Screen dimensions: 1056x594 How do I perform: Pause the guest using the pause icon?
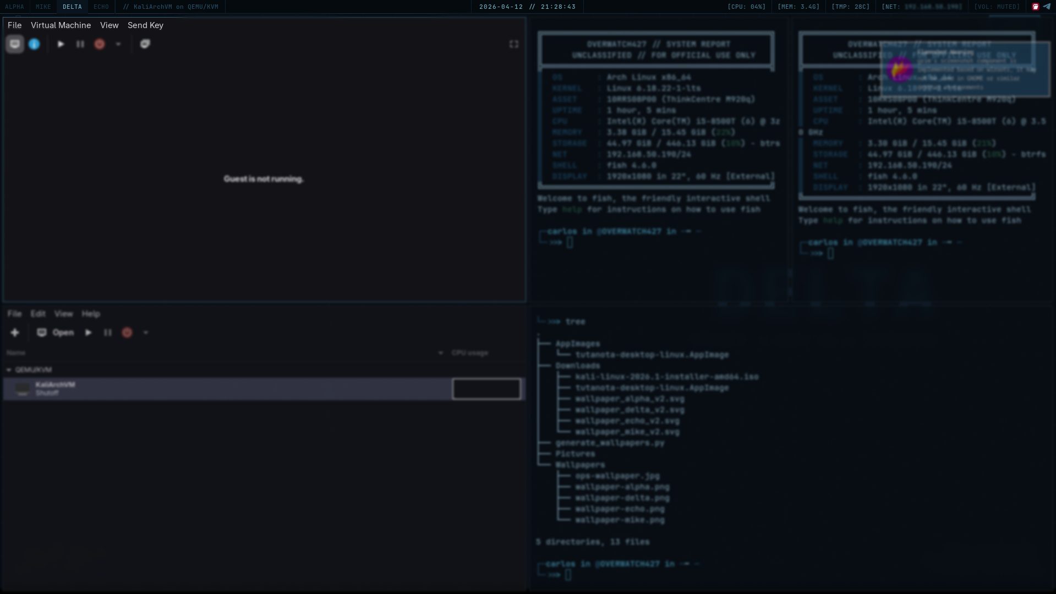click(x=80, y=44)
